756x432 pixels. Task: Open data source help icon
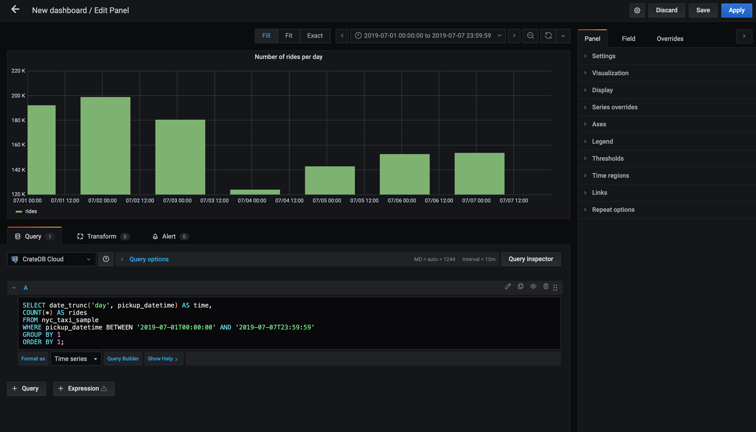click(x=106, y=259)
